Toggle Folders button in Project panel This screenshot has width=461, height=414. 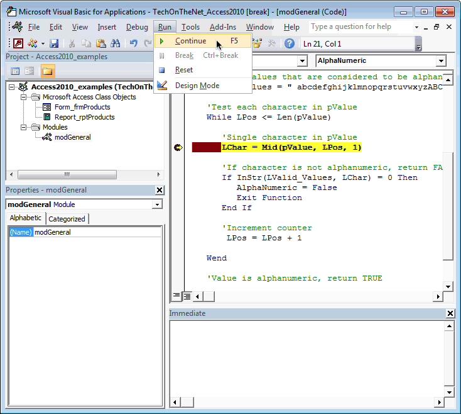tap(48, 71)
